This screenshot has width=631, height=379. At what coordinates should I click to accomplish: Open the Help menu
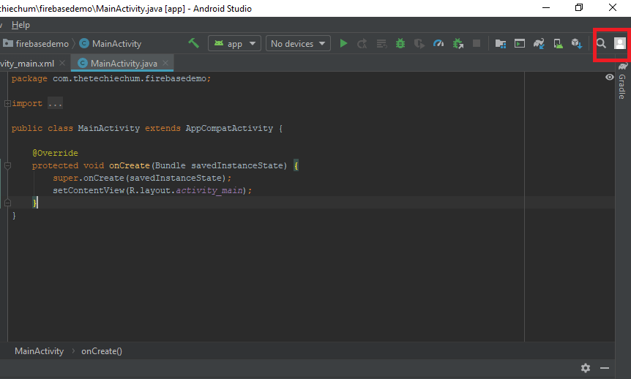pyautogui.click(x=21, y=25)
